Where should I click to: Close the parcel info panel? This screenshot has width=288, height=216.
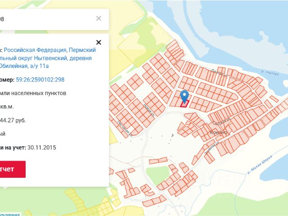99,42
